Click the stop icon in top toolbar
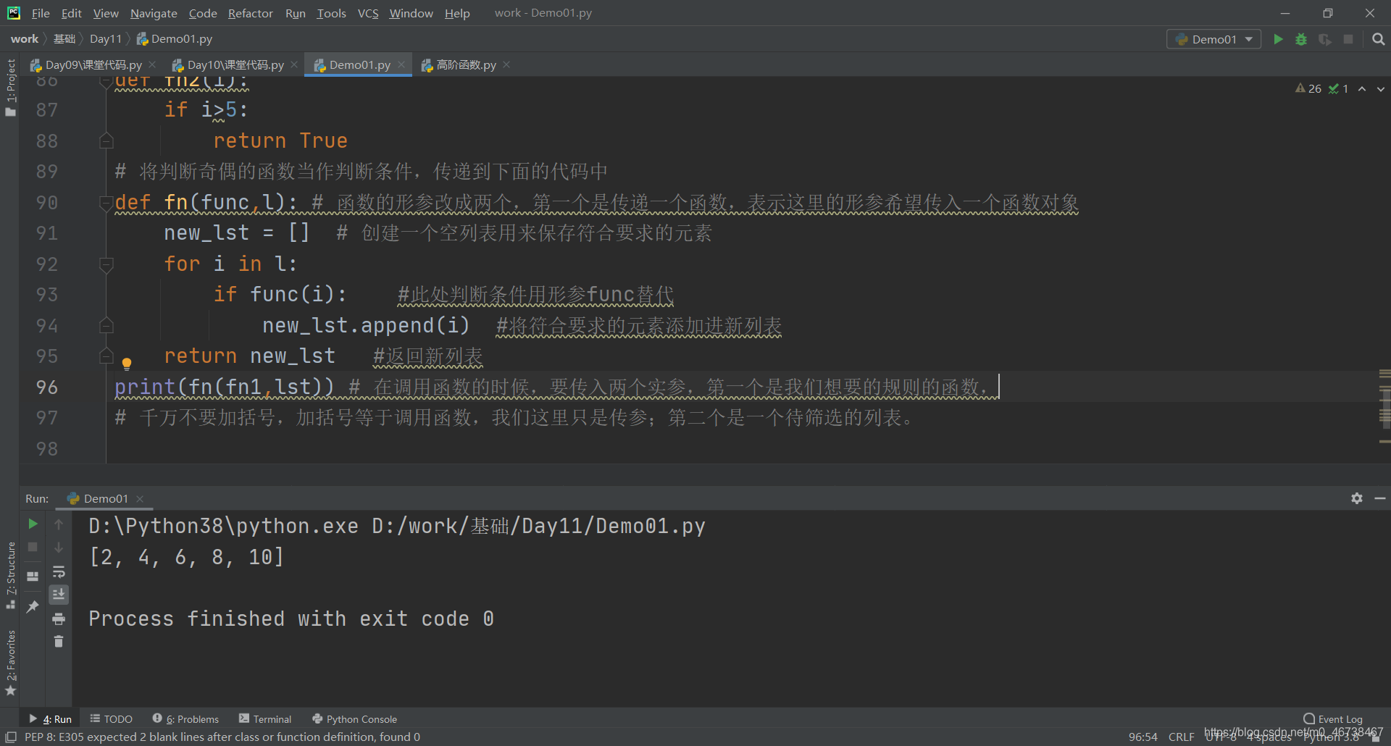Viewport: 1391px width, 746px height. pos(1348,39)
